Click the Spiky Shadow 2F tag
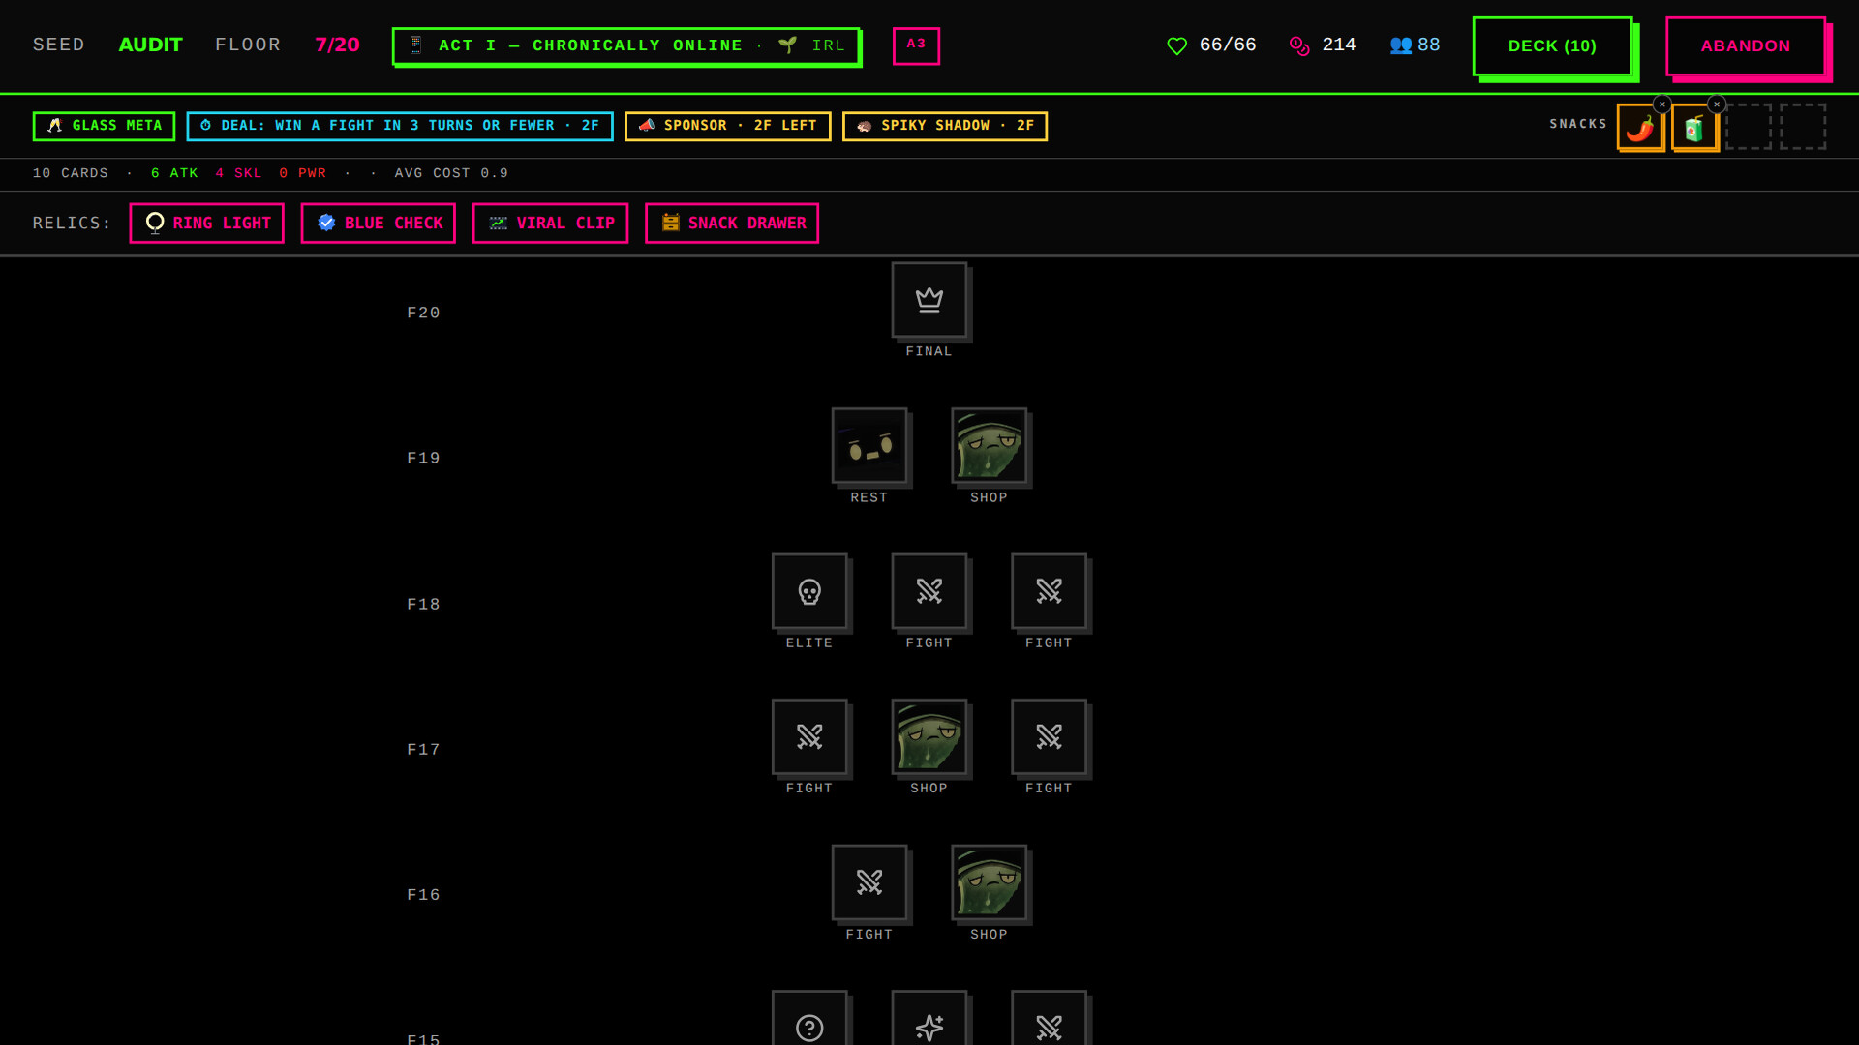The width and height of the screenshot is (1859, 1045). click(x=945, y=126)
